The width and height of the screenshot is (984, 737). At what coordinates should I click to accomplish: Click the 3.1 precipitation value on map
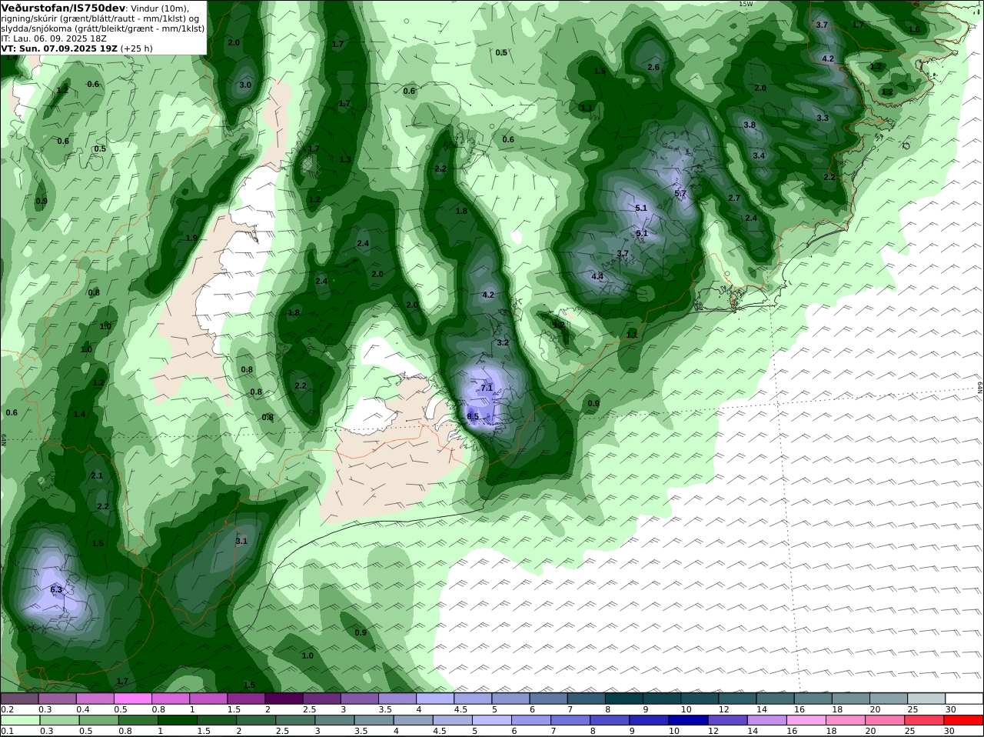click(x=241, y=542)
